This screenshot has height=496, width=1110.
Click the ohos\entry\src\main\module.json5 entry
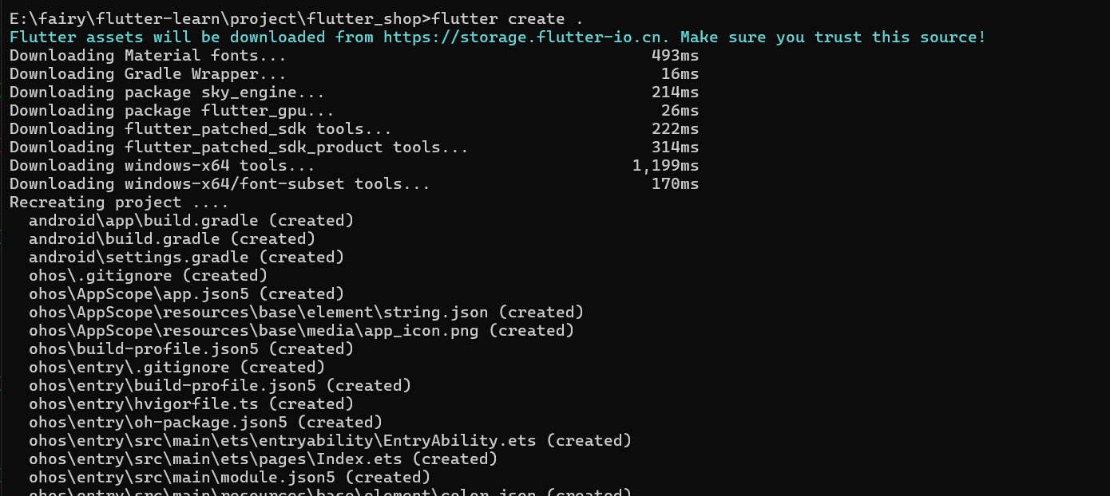coord(229,477)
